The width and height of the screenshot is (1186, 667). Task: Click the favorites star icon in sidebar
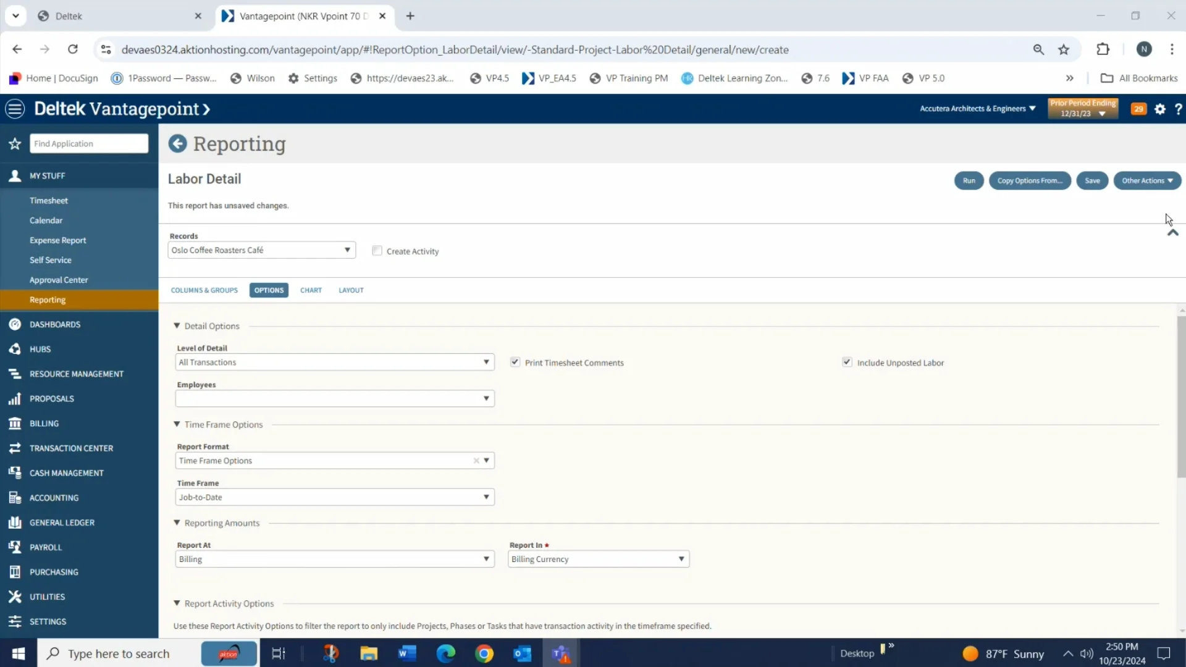15,144
